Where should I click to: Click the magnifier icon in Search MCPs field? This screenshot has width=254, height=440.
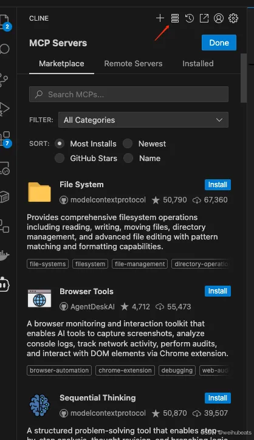point(39,94)
